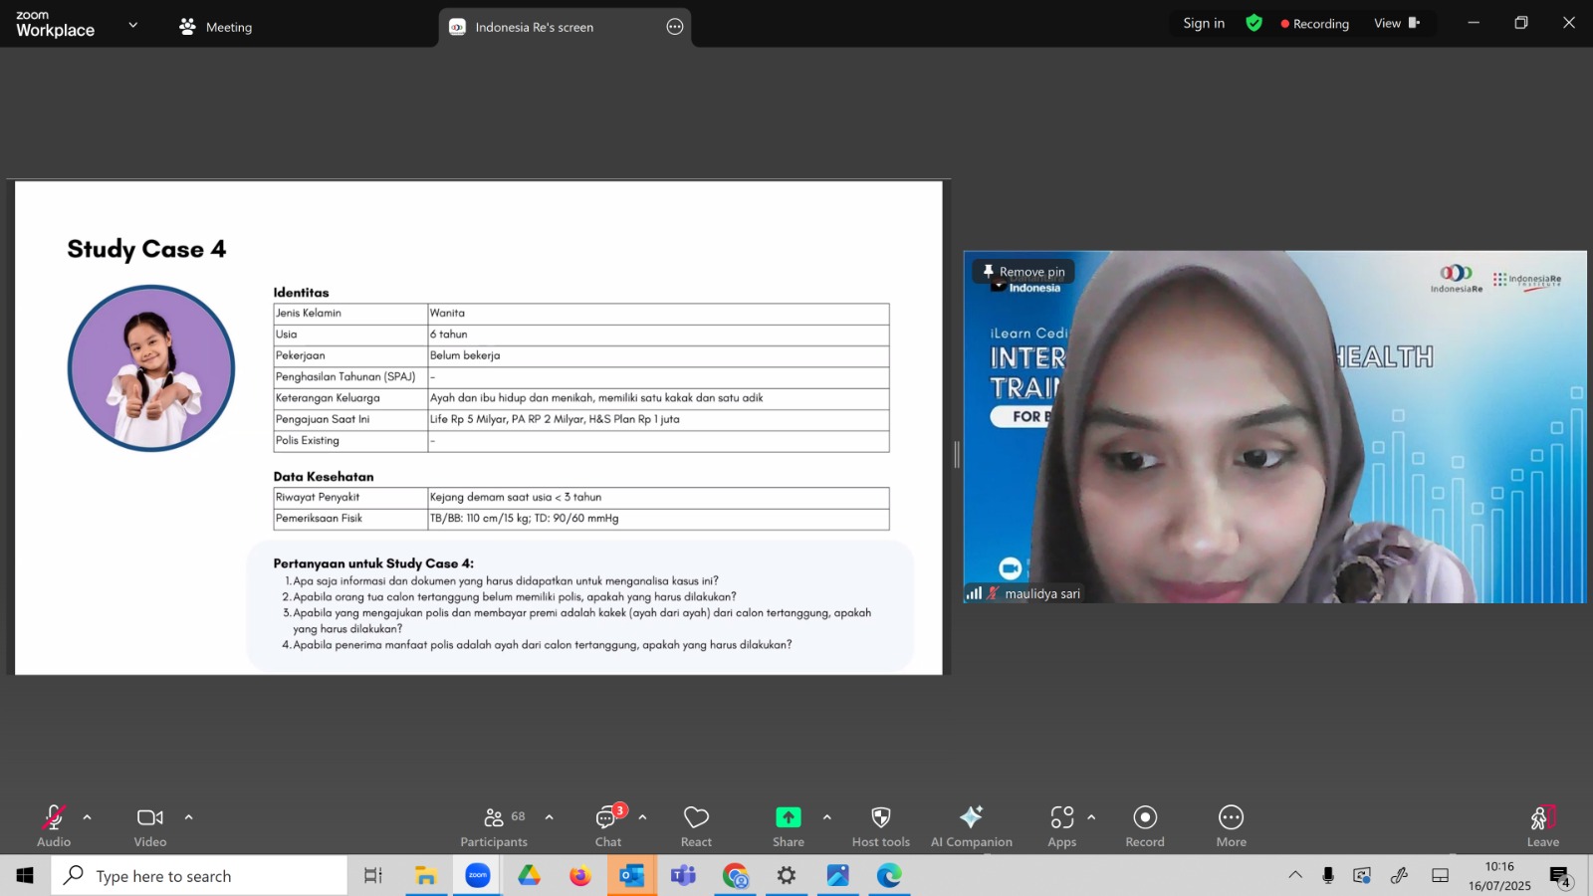
Task: Expand the audio options arrow
Action: pos(88,817)
